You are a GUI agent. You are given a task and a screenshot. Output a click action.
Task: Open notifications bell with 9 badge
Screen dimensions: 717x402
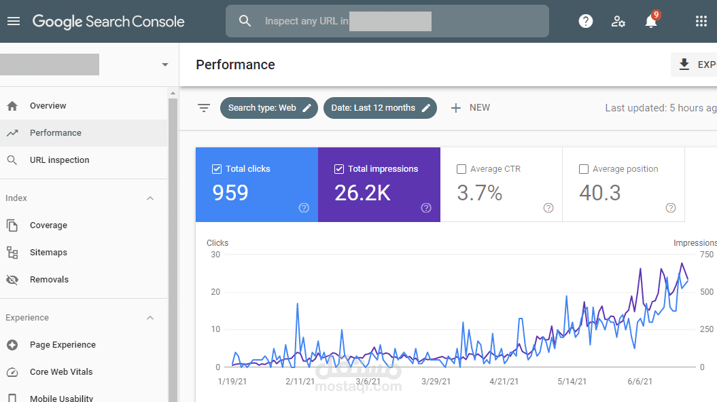pos(651,21)
